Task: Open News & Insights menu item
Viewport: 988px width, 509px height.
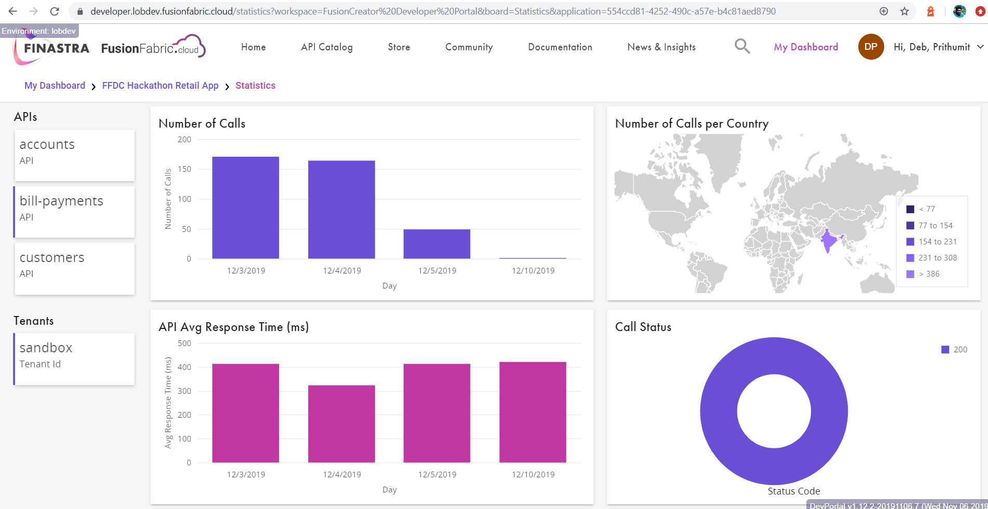Action: [x=662, y=47]
